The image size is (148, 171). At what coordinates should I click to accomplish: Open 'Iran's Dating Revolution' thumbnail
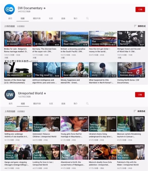(x=46, y=152)
